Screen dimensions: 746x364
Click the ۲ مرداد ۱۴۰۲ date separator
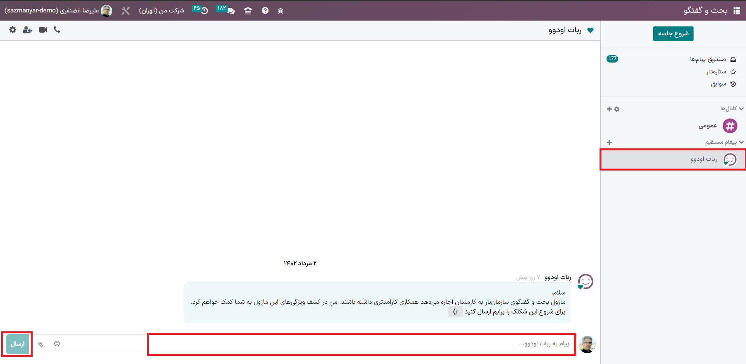coord(300,263)
